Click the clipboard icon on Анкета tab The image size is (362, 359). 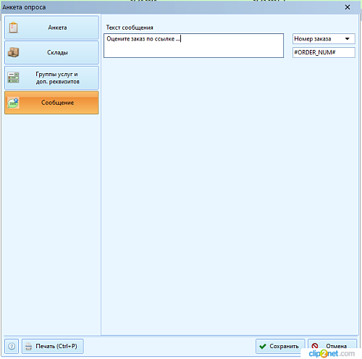pos(13,28)
